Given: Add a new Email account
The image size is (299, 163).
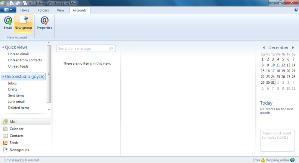Looking at the screenshot, I should pos(8,23).
